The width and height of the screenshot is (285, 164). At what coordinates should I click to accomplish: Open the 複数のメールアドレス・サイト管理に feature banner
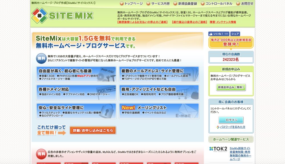[159, 74]
